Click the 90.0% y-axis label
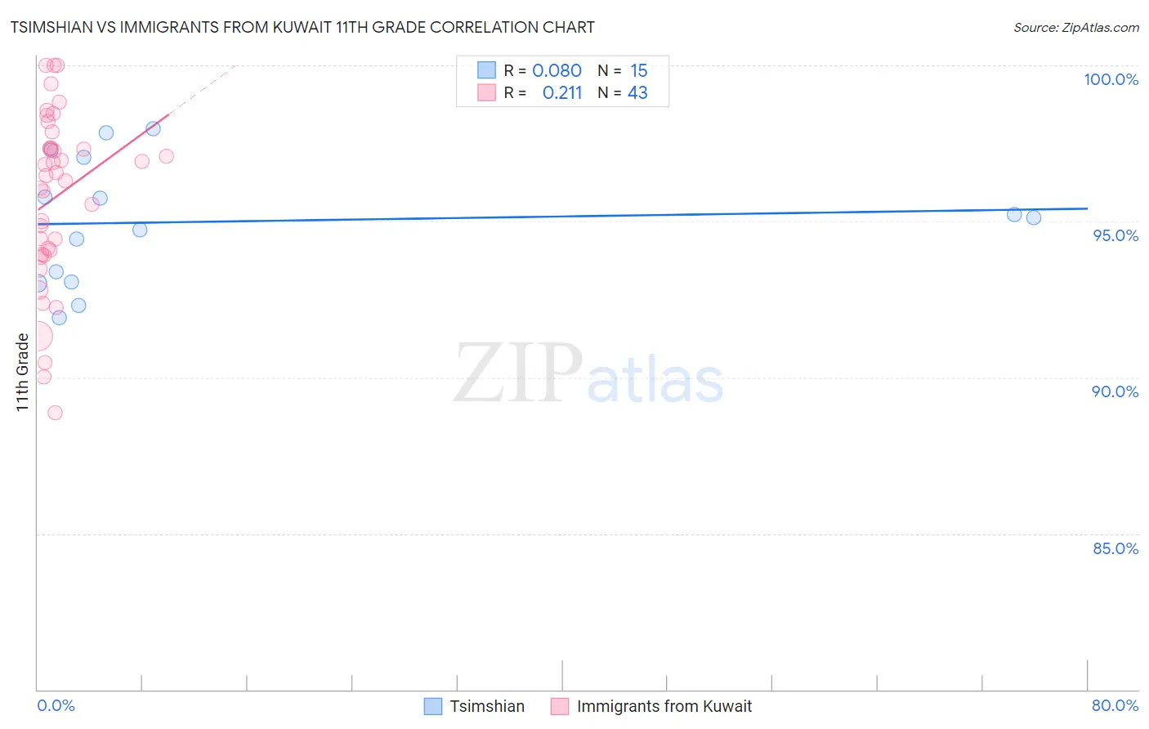Image resolution: width=1149 pixels, height=729 pixels. point(1115,391)
